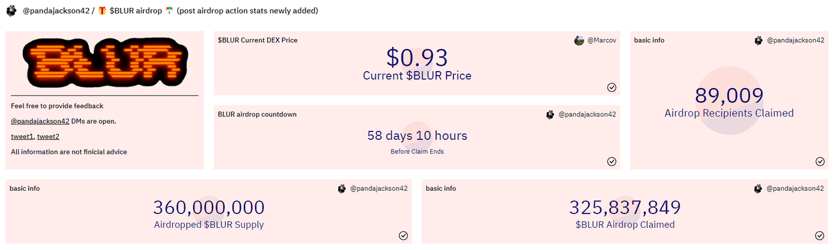834x250 pixels.
Task: Open the tweet2 link
Action: [48, 137]
